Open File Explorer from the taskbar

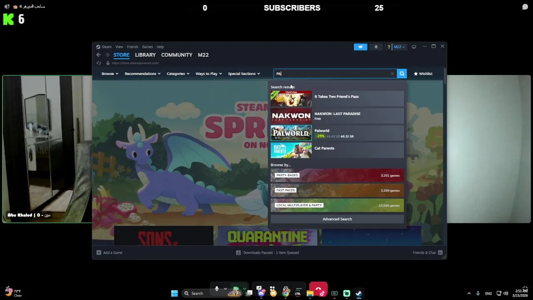click(x=310, y=293)
